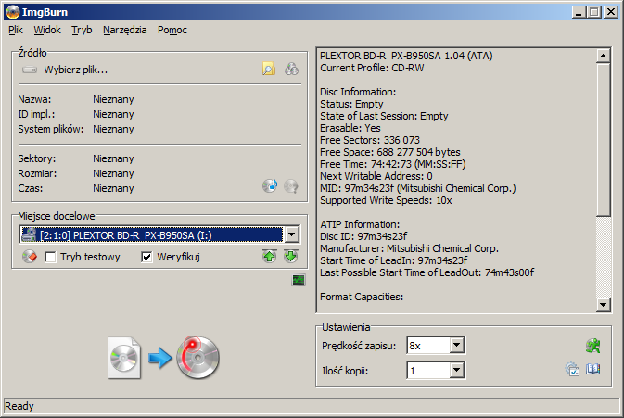Click the browse for file icon
The width and height of the screenshot is (624, 418).
point(269,70)
